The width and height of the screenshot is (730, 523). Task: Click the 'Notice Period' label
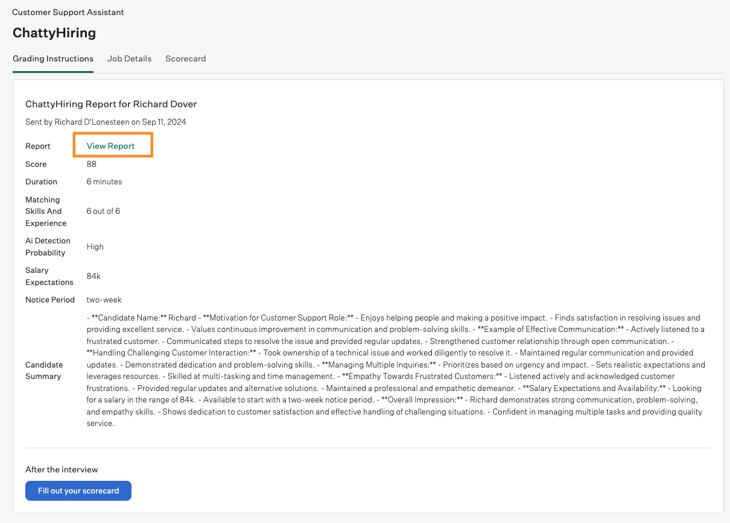tap(50, 299)
